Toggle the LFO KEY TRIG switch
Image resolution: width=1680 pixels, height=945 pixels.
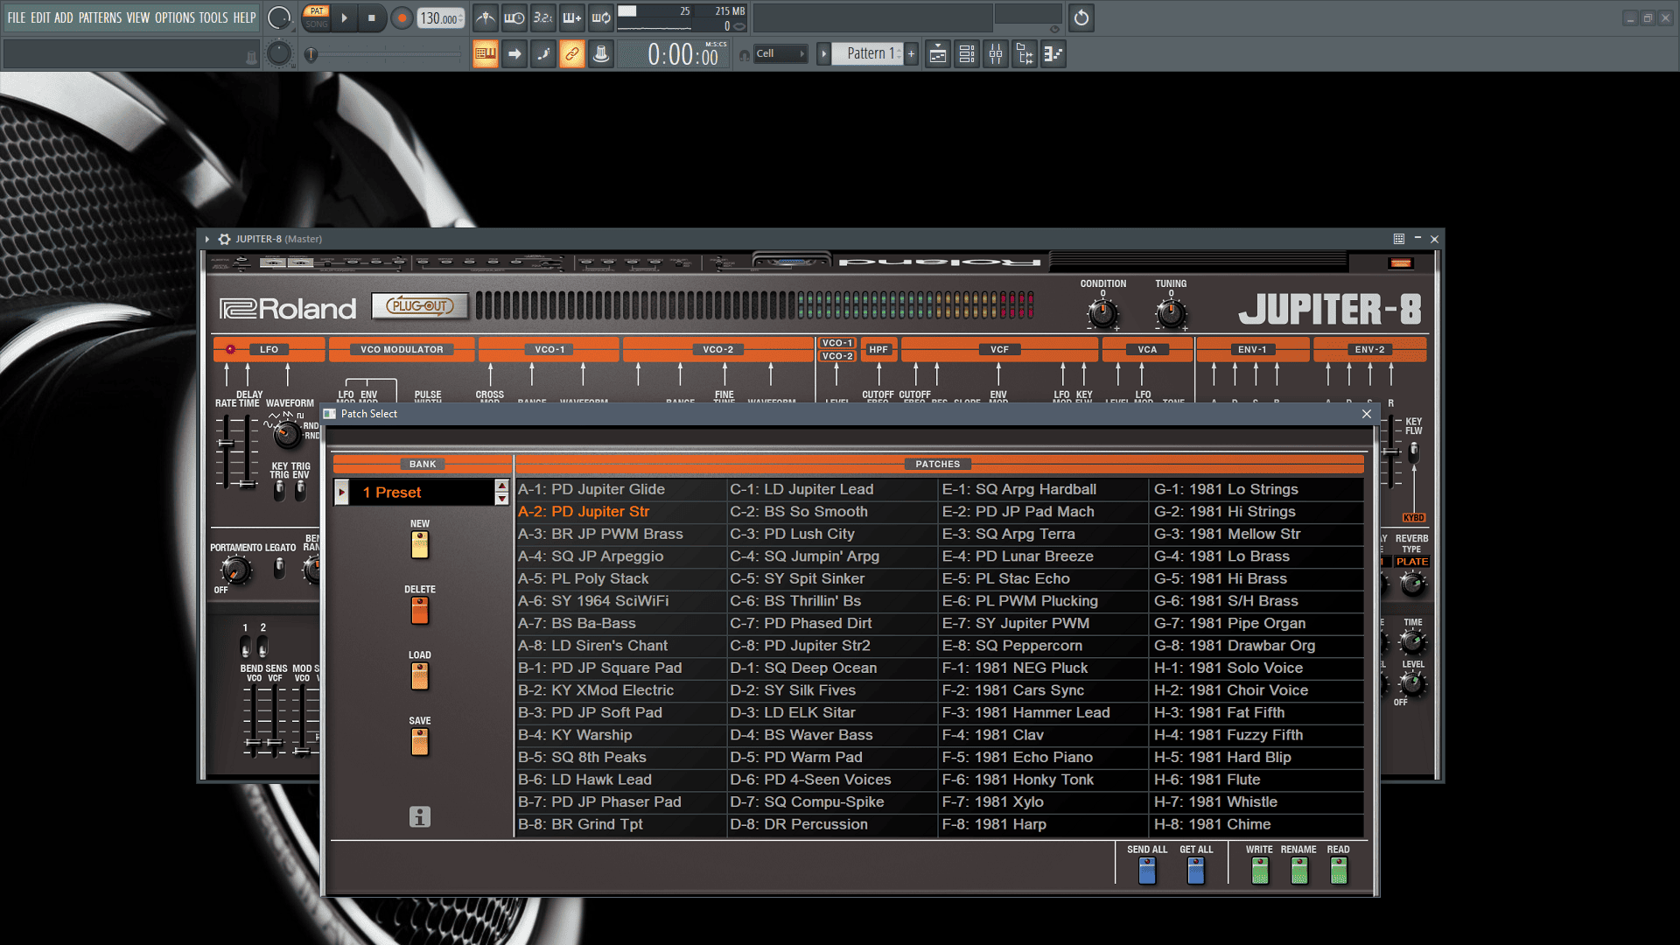(x=279, y=490)
